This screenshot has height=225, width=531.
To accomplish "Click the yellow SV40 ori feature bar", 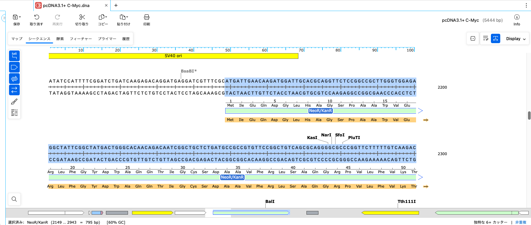I will 173,56.
